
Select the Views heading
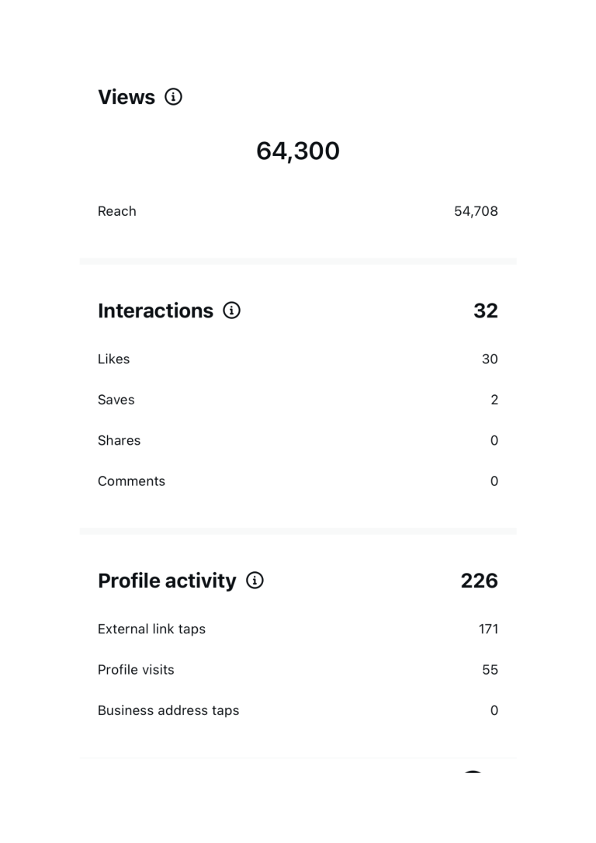[126, 97]
